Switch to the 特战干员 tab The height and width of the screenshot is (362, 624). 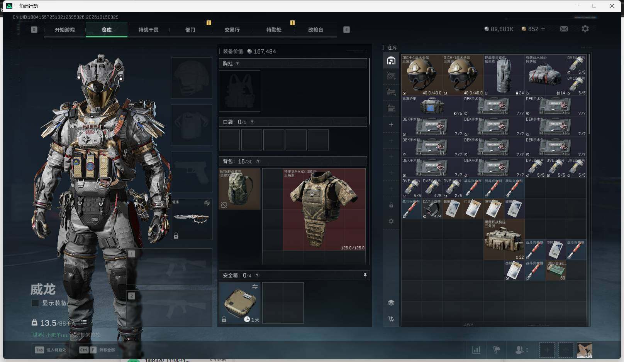tap(148, 30)
